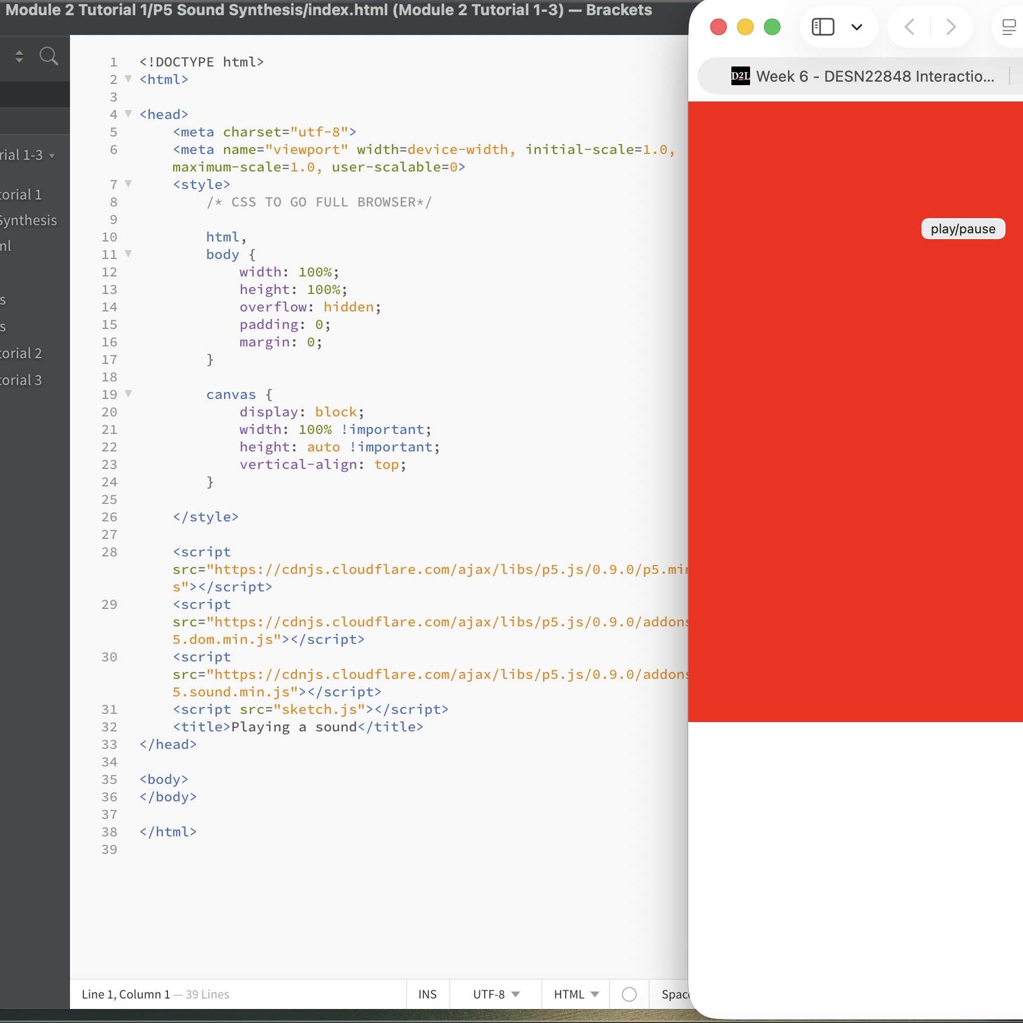
Task: Click the Safari back navigation arrow
Action: tap(908, 27)
